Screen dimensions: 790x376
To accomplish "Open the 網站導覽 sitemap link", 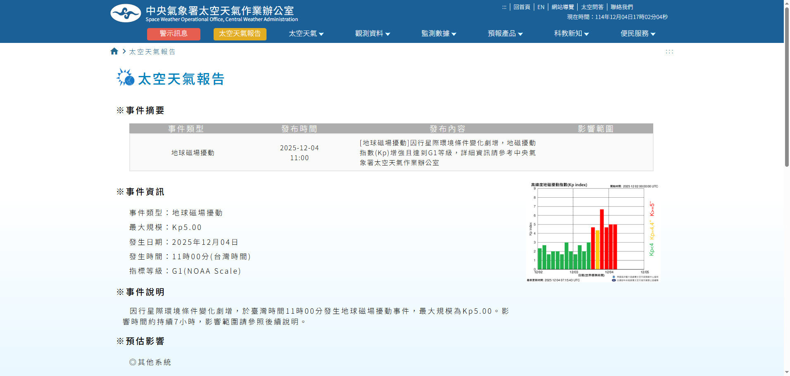I will click(562, 7).
